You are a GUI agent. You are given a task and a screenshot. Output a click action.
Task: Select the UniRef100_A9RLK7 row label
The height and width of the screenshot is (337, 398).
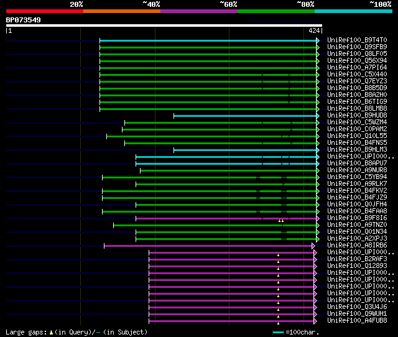point(357,184)
